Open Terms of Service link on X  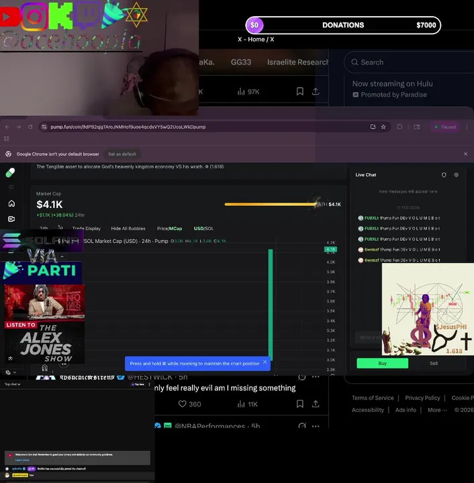coord(373,398)
